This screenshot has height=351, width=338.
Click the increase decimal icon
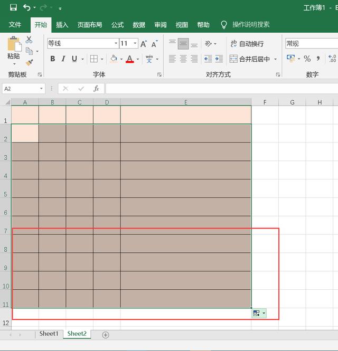tap(332, 59)
